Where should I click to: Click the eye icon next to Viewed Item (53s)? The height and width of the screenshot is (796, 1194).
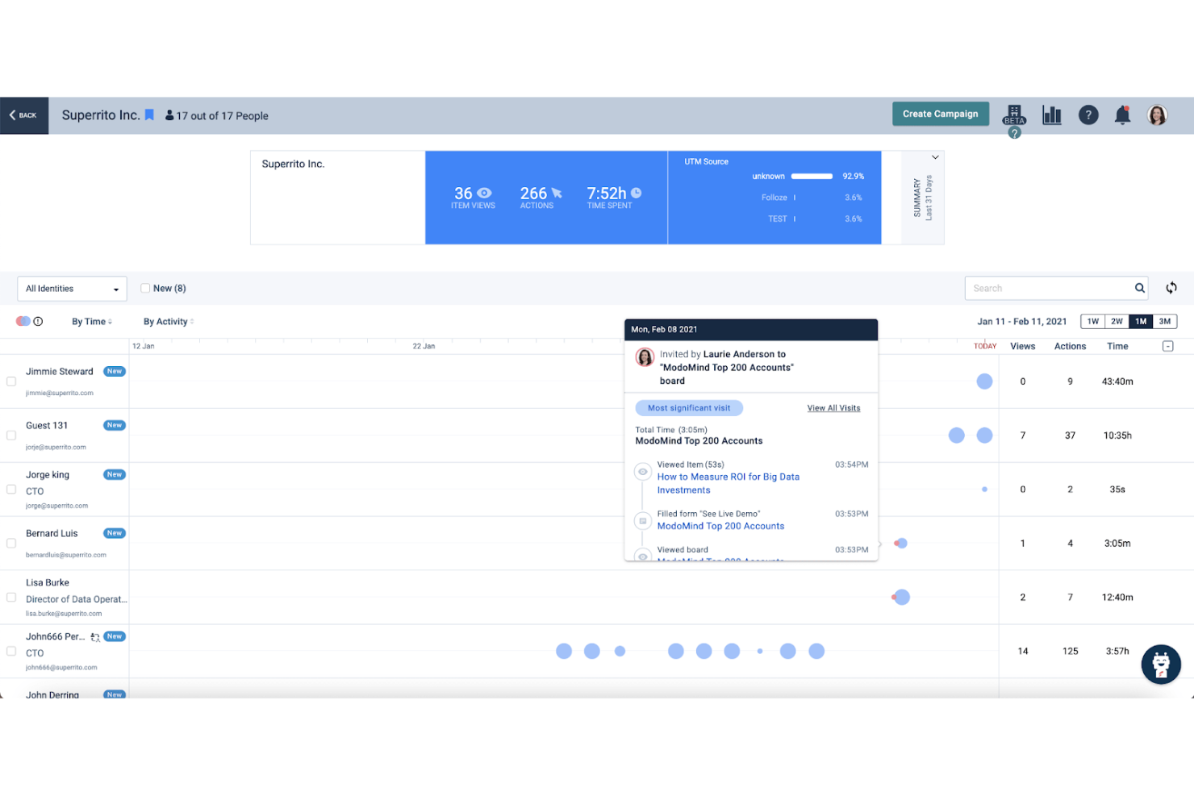pyautogui.click(x=643, y=472)
